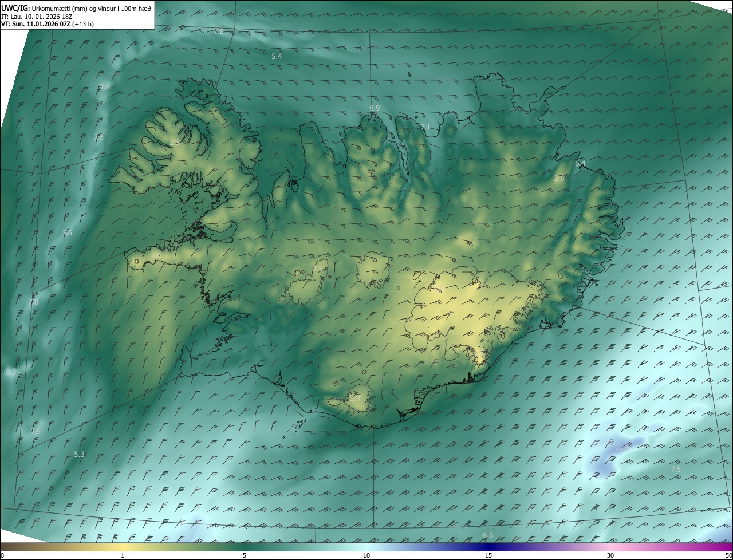Screen dimensions: 733x560
Task: Click the '5.4' value north of Iceland
Action: click(x=277, y=56)
